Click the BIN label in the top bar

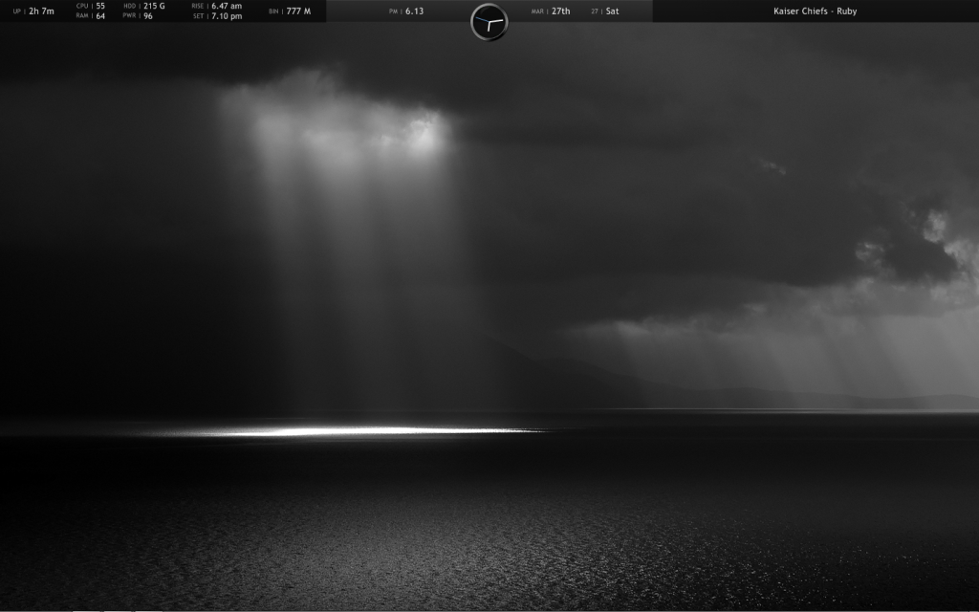pyautogui.click(x=274, y=11)
